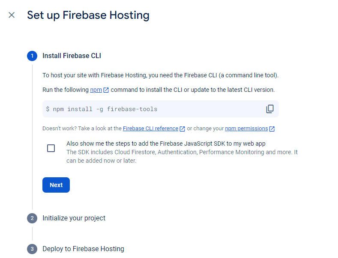Close the Set up Firebase Hosting dialog
Image resolution: width=338 pixels, height=258 pixels.
12,15
